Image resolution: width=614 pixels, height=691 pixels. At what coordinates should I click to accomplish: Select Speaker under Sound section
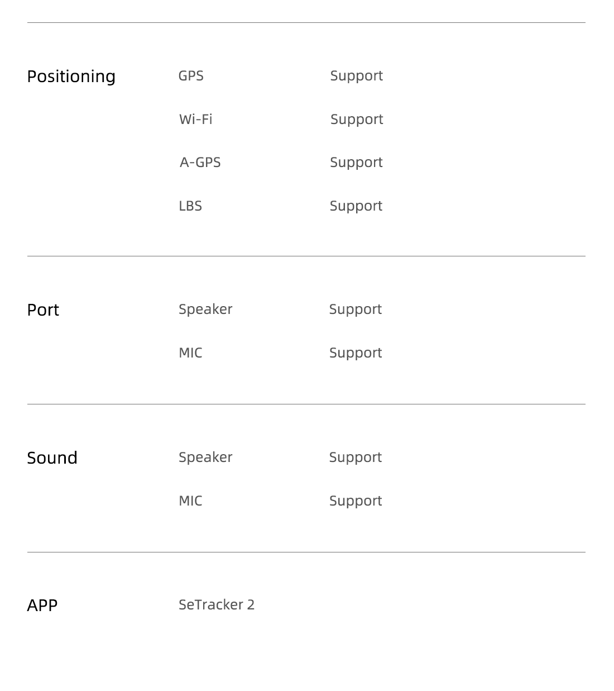[205, 458]
